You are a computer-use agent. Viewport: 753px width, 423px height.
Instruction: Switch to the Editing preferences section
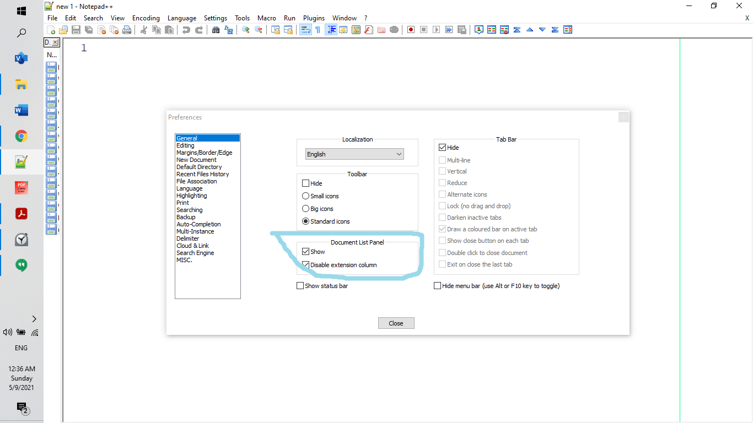pos(185,145)
